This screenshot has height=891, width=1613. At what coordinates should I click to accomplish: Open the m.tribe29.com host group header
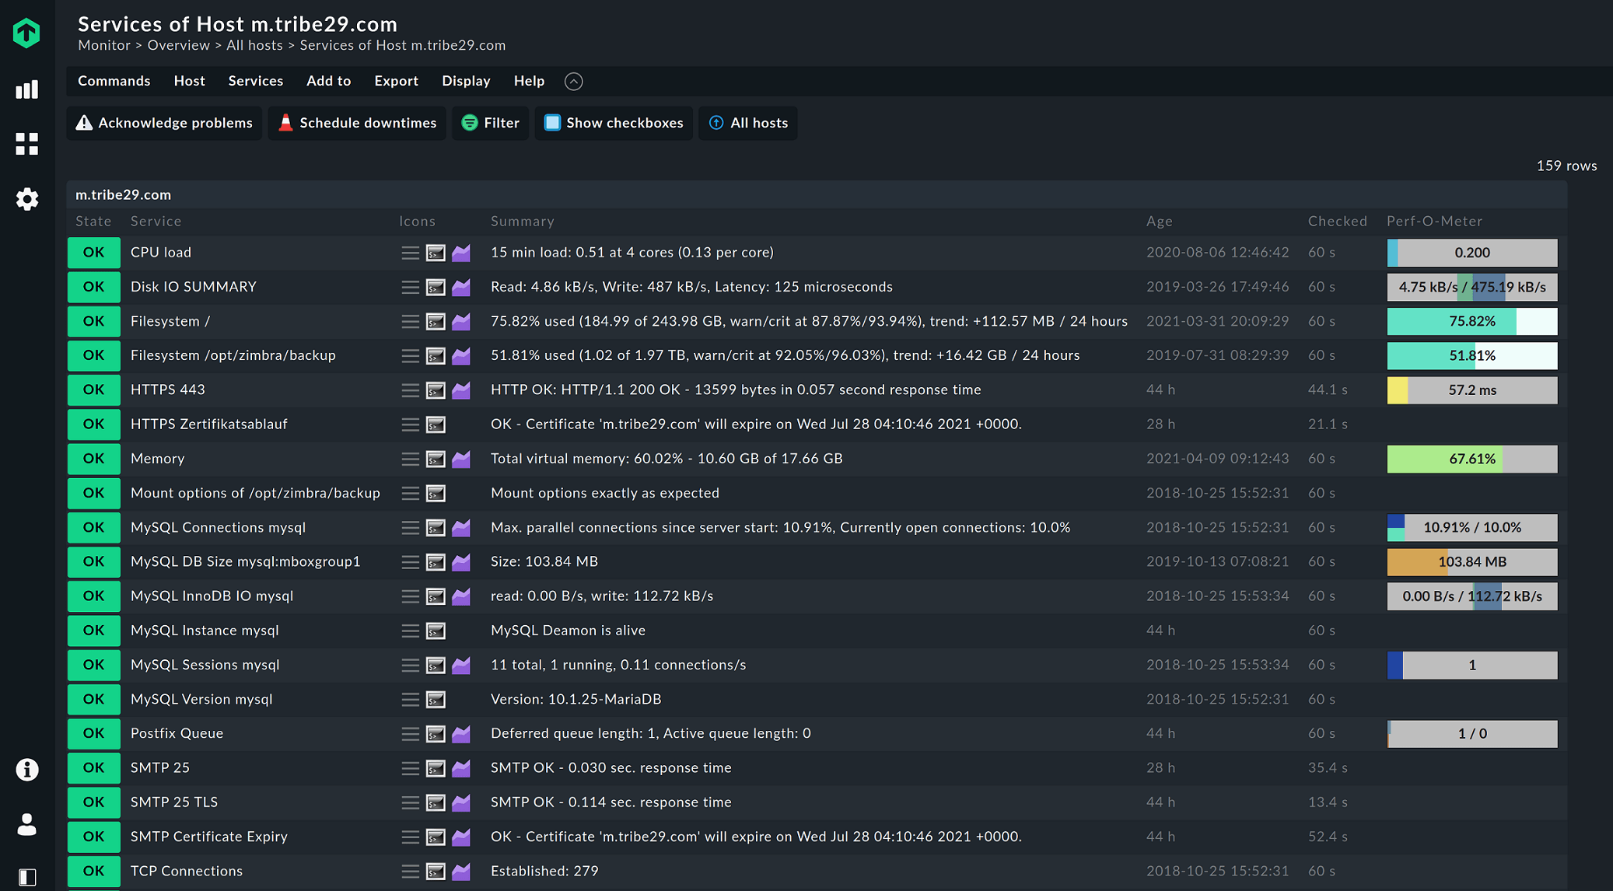click(123, 194)
